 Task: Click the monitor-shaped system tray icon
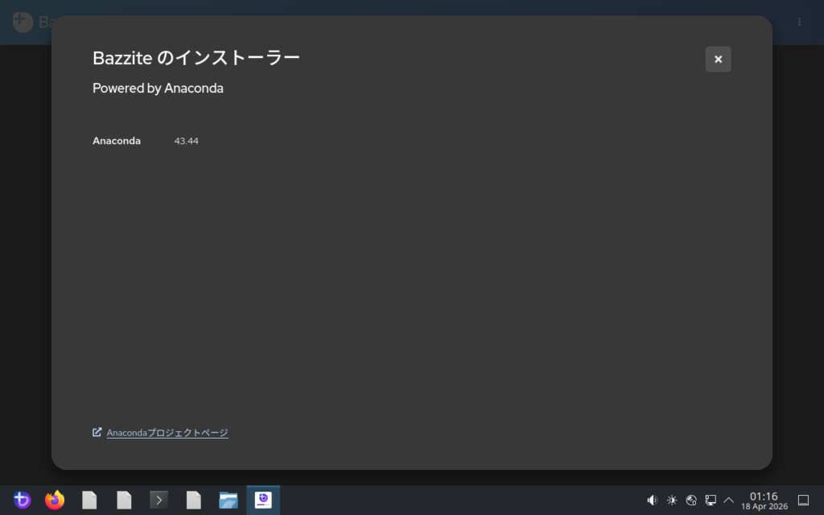711,501
